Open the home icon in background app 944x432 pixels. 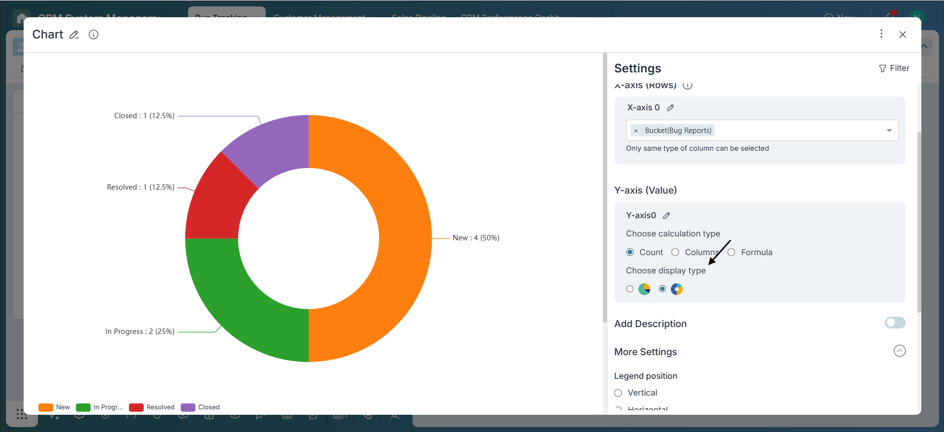tap(22, 18)
